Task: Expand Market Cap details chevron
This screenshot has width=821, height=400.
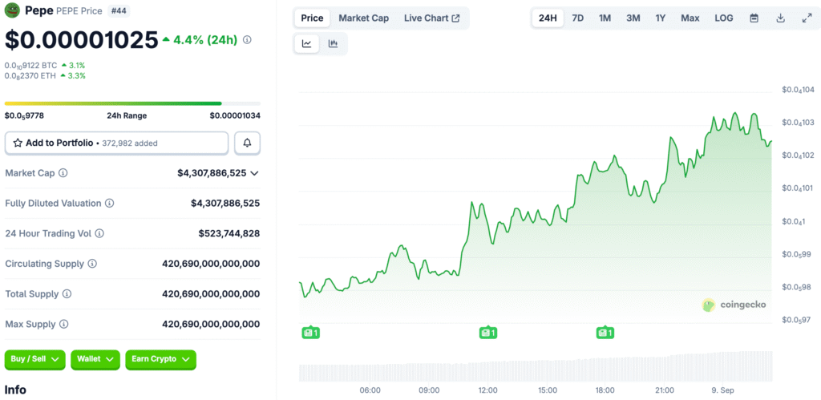Action: click(254, 173)
